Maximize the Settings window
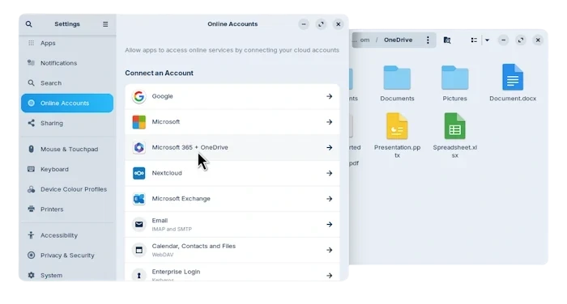Viewport: 567px width, 304px height. coord(321,24)
